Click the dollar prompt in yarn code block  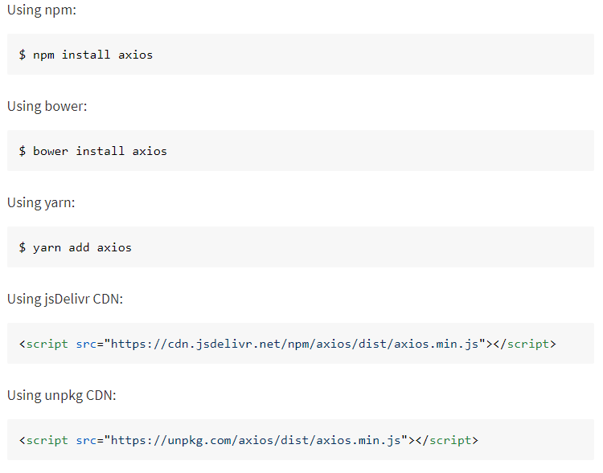tap(23, 247)
